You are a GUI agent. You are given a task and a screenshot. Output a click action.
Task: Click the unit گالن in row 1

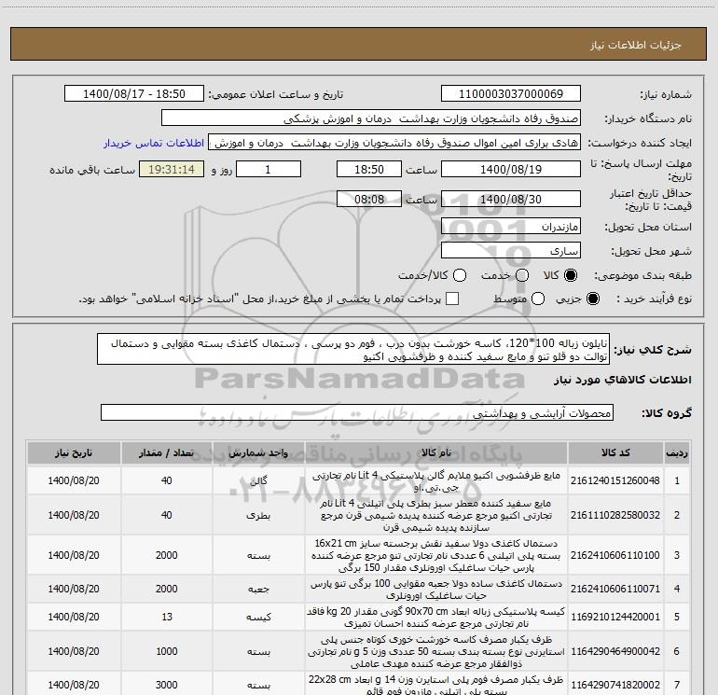pos(258,481)
